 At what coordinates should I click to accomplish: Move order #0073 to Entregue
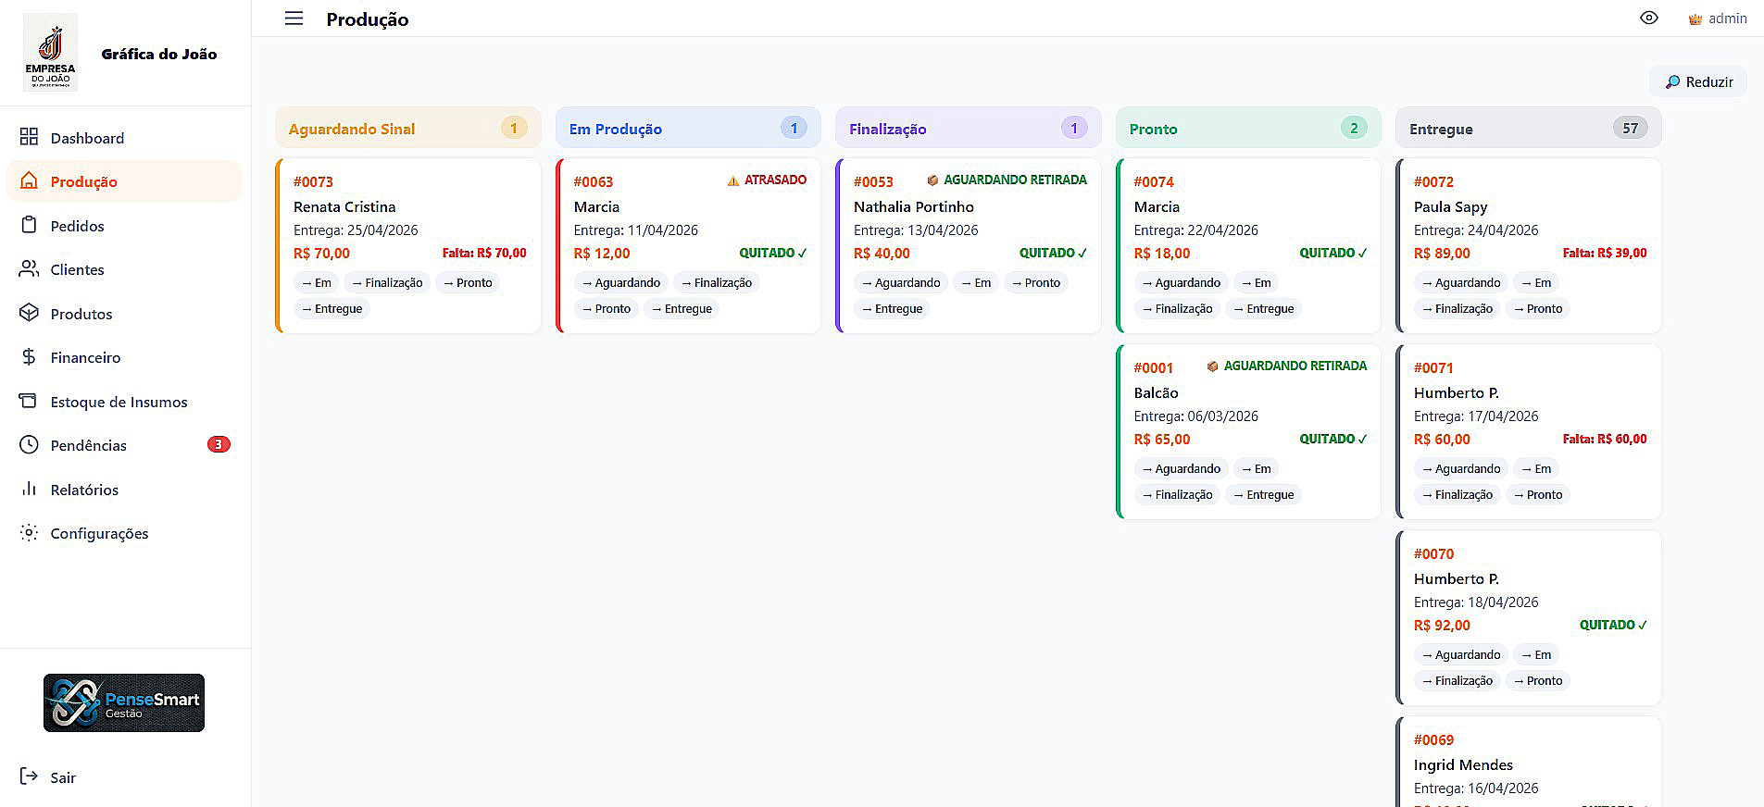(332, 308)
